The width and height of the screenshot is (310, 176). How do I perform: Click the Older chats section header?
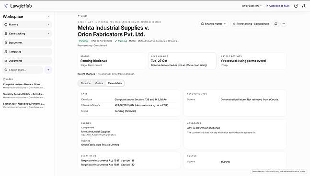[x=8, y=79]
